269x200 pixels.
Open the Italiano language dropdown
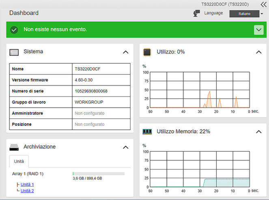click(246, 13)
